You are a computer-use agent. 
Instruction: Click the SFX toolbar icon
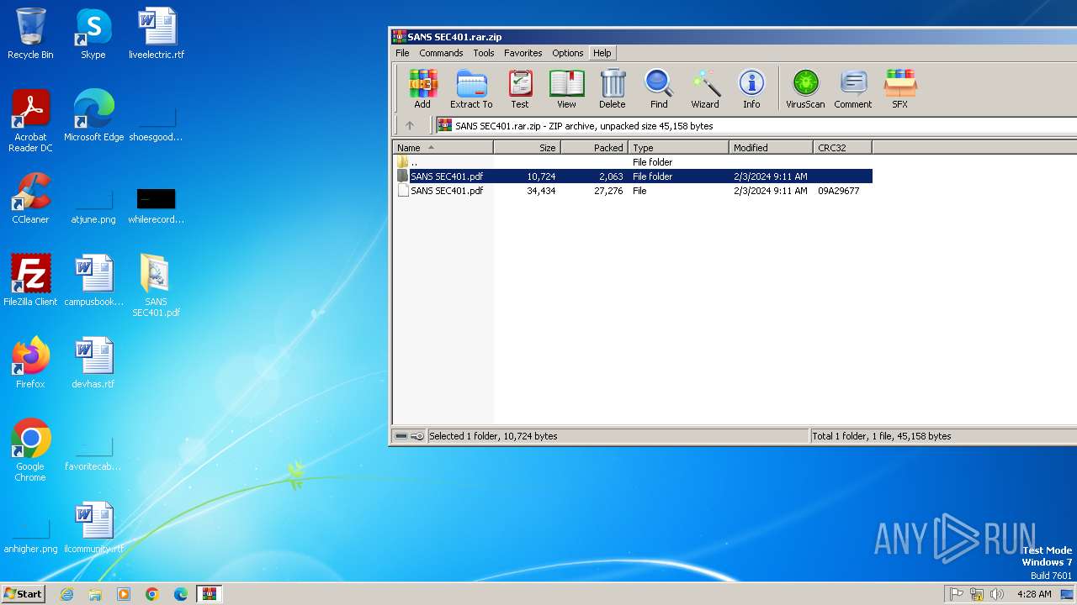[x=899, y=90]
